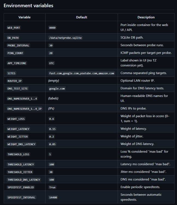
Task: Click the Default column header
Action: pos(81,17)
